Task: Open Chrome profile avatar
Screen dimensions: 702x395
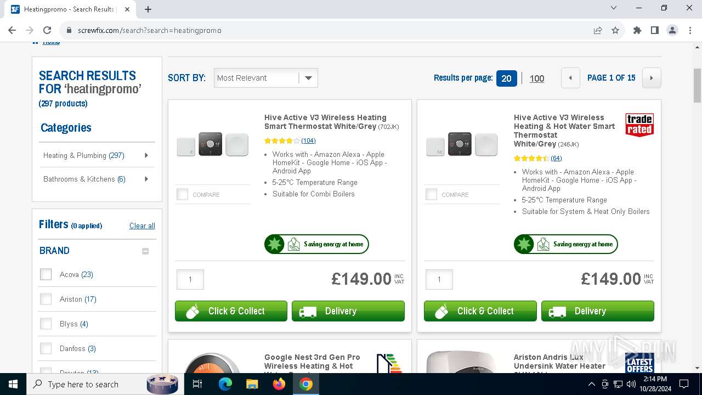Action: pos(672,30)
